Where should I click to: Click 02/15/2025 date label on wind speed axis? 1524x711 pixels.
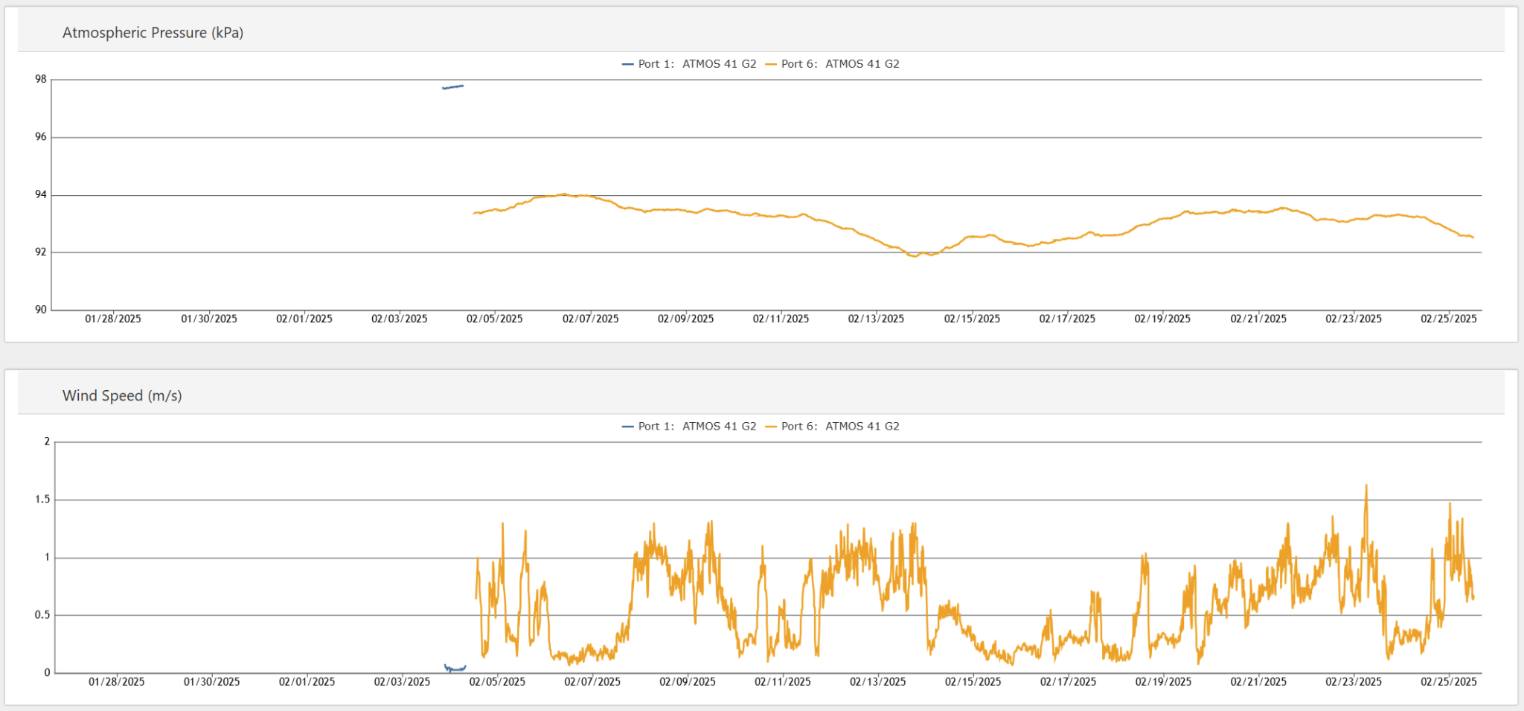point(973,682)
